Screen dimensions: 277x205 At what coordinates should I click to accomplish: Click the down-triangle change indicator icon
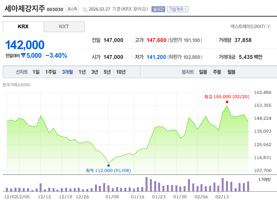pos(23,55)
